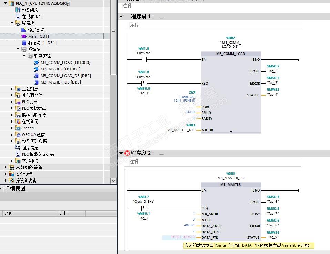
Task: Click the 地址 column header
Action: pyautogui.click(x=71, y=213)
